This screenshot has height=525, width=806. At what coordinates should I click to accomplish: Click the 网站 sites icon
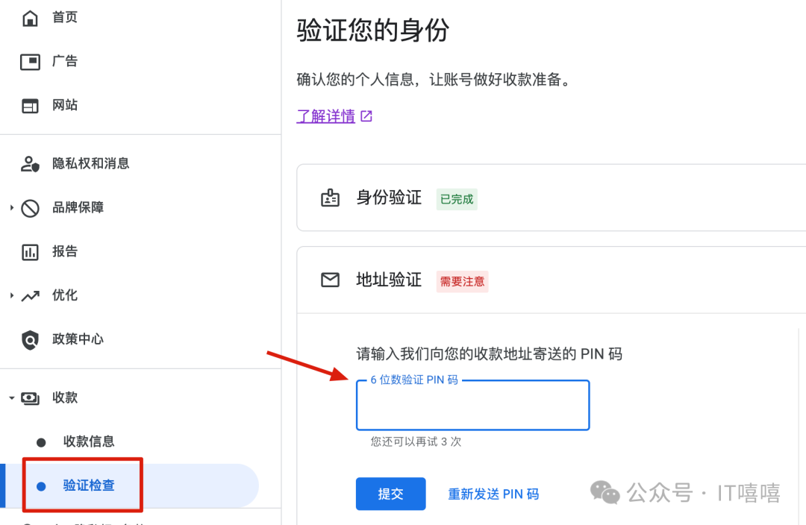click(29, 105)
